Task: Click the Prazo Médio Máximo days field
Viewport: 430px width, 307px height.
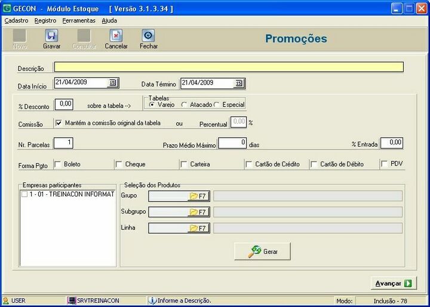Action: 232,143
